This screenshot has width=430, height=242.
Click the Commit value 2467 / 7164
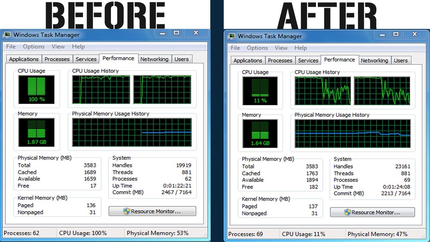176,193
